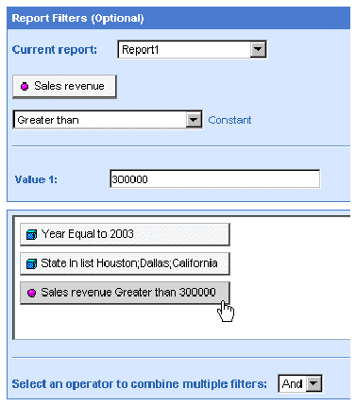Click the Current report label
This screenshot has width=356, height=406.
[x=55, y=50]
